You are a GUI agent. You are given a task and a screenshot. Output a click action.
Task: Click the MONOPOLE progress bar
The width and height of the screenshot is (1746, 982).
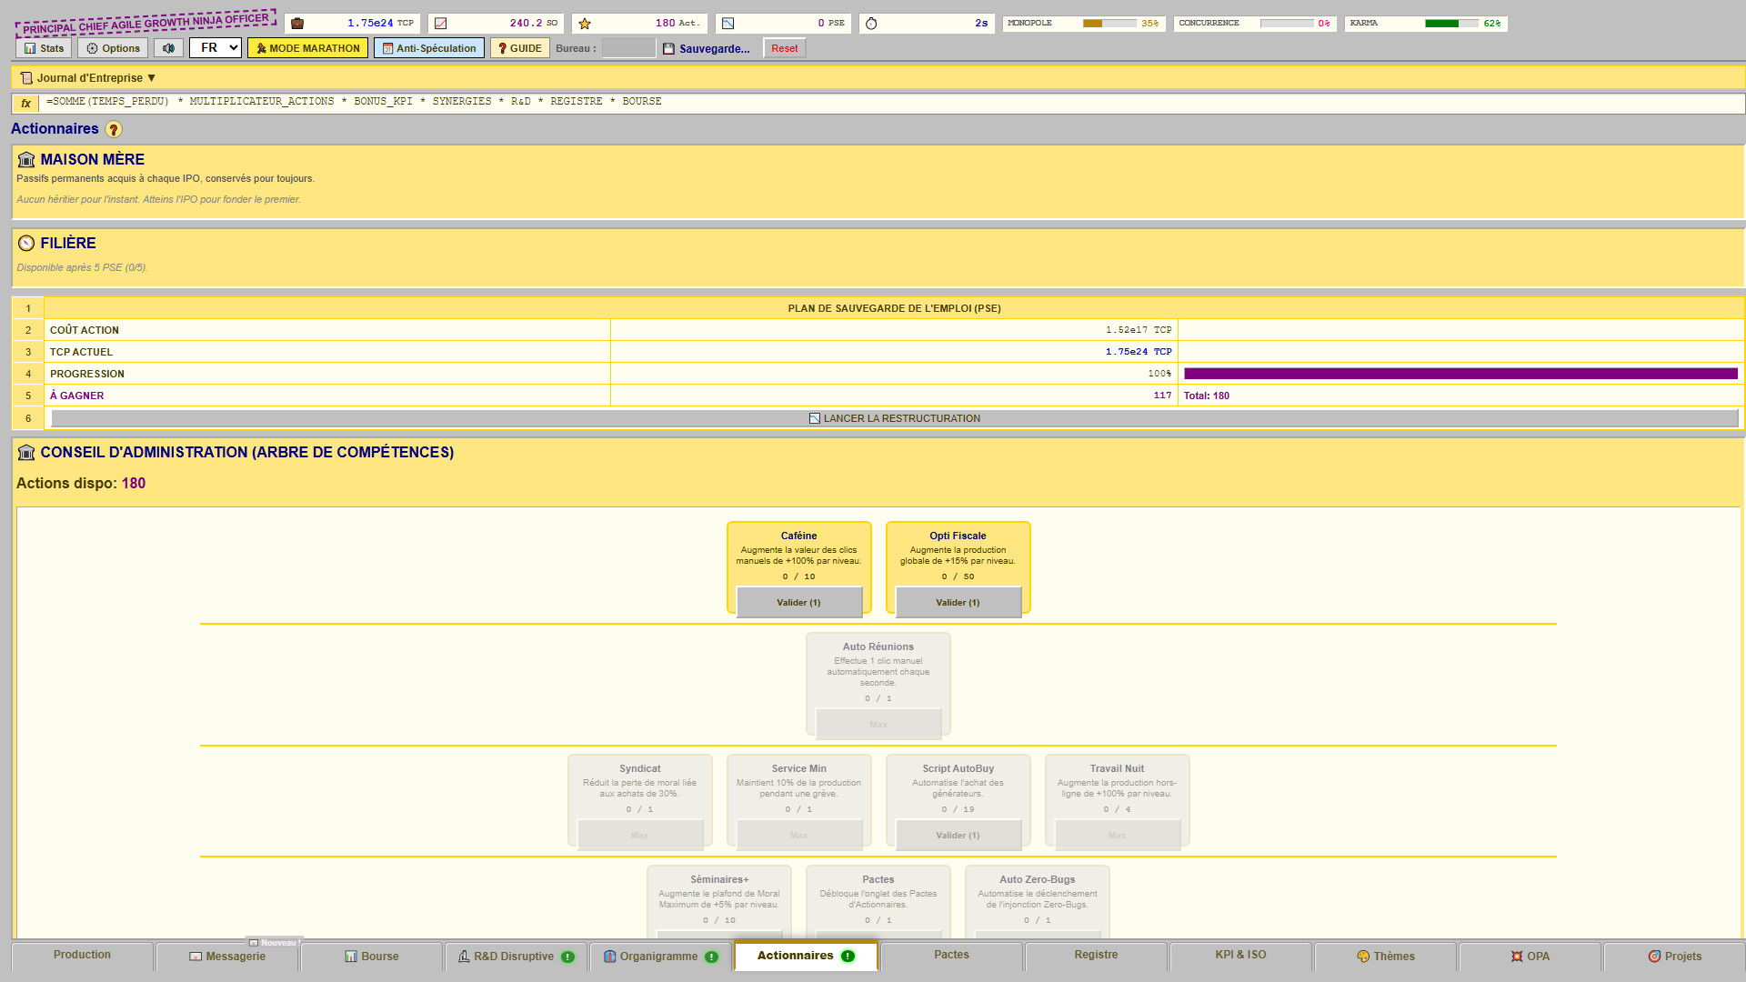click(1109, 24)
